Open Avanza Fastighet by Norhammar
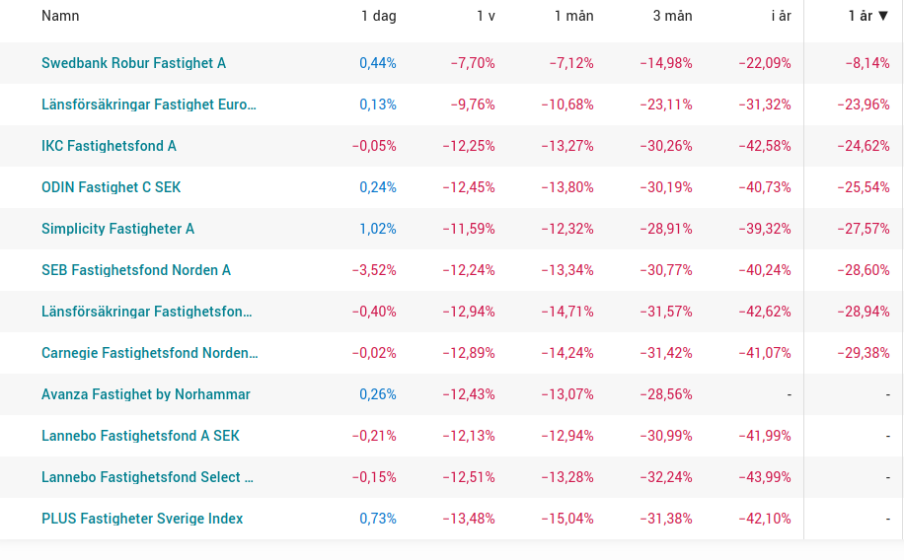This screenshot has width=904, height=560. pyautogui.click(x=145, y=394)
